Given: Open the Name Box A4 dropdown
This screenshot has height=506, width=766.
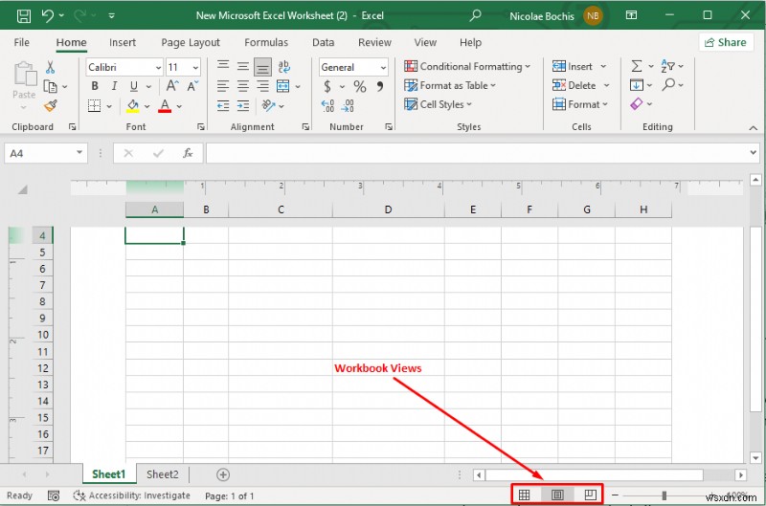Looking at the screenshot, I should (x=79, y=153).
